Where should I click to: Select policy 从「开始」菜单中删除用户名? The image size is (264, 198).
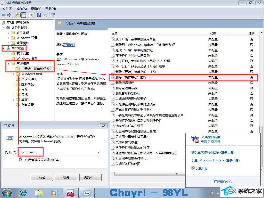(x=136, y=39)
